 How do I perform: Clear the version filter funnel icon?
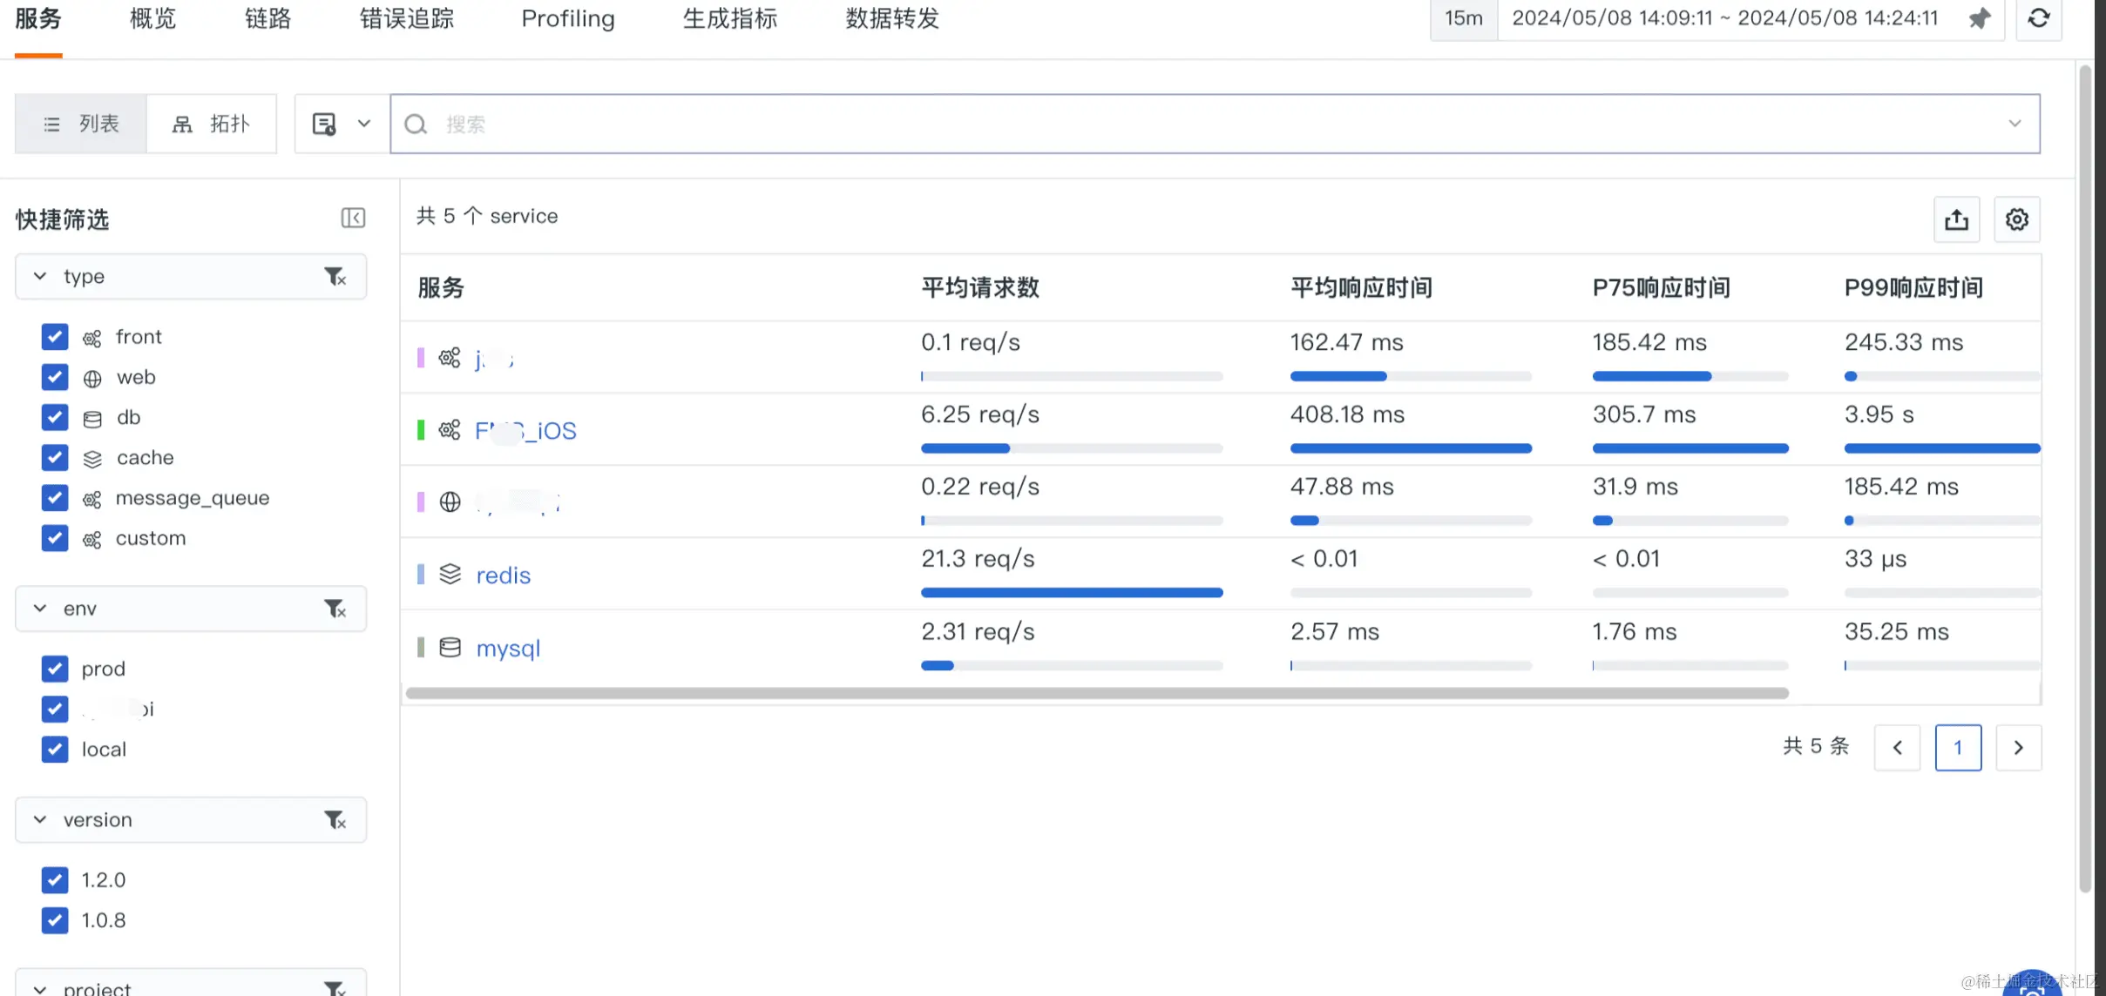click(x=335, y=820)
